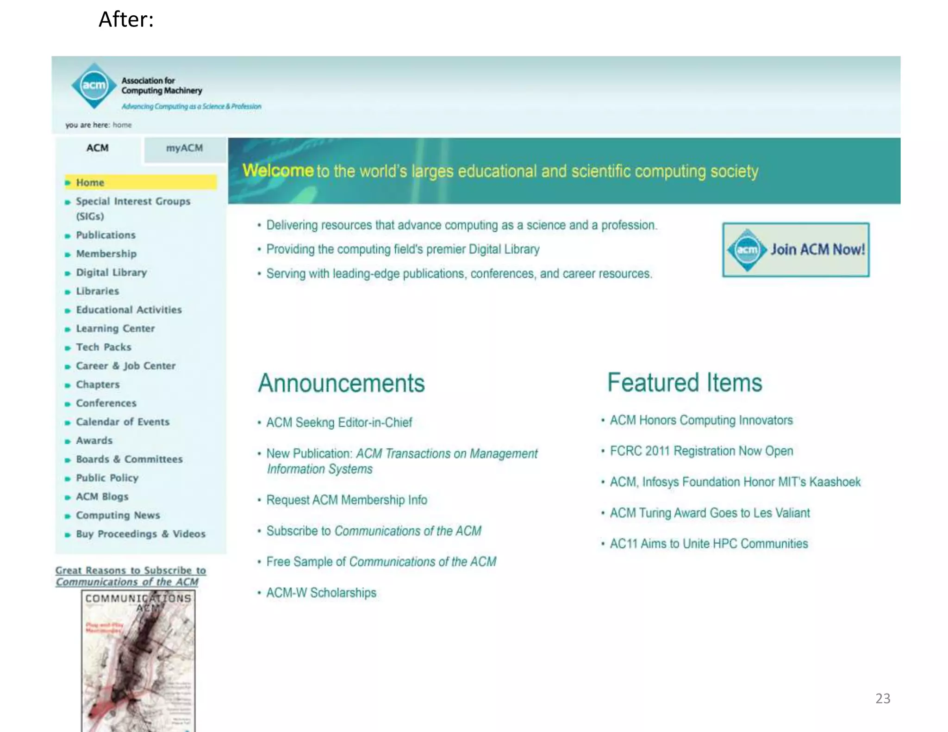Open FCRC 2011 Registration Now Open item

coord(701,451)
